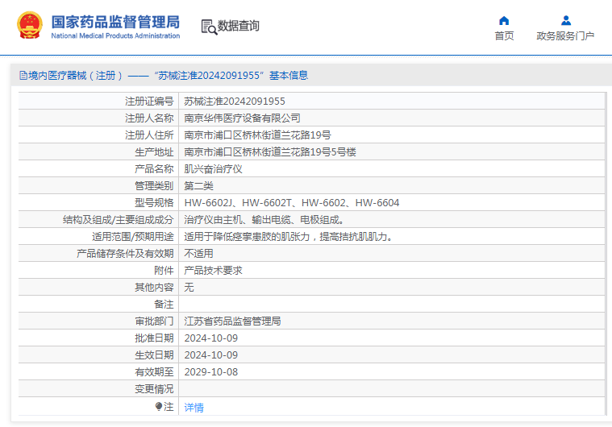Click the 变更情况 label
Viewport: 612px width, 427px height.
[x=154, y=389]
